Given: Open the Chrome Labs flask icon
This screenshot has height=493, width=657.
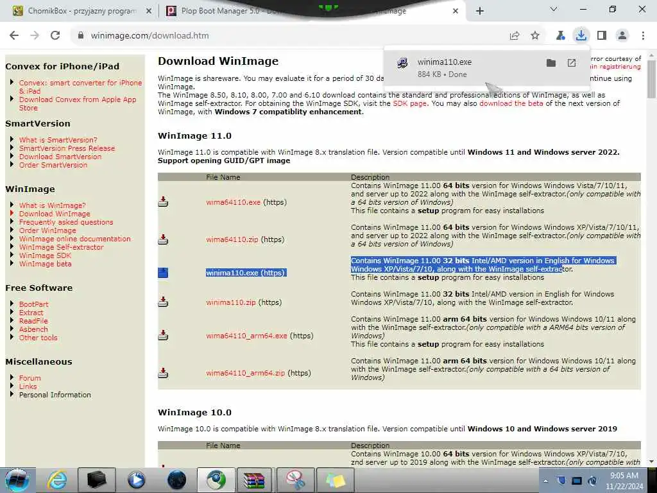Looking at the screenshot, I should coord(560,36).
